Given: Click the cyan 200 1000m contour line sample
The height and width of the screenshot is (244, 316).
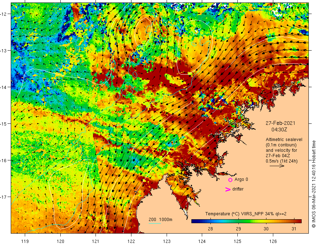Looking at the screenshot, I should (155, 223).
